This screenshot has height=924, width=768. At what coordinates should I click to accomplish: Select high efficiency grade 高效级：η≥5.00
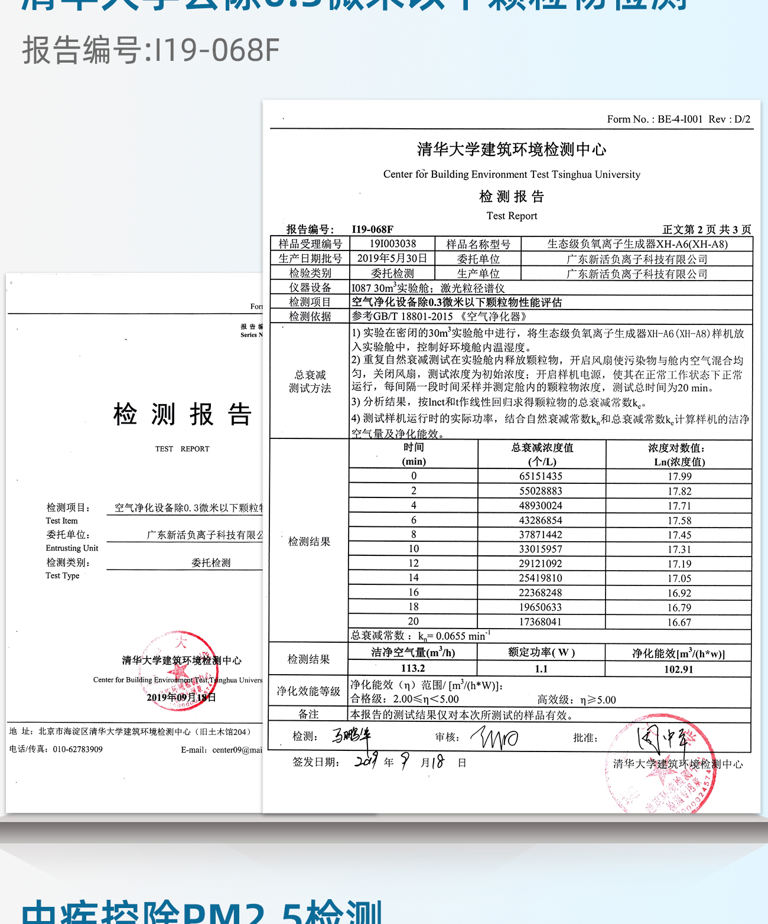[x=577, y=700]
